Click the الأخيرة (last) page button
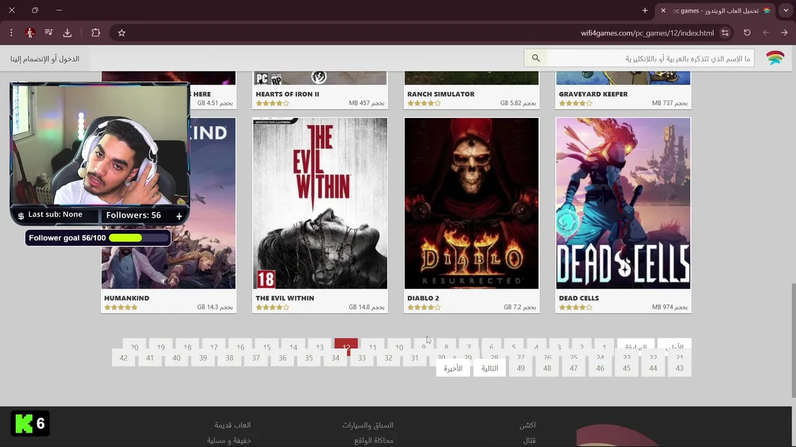The image size is (796, 447). [453, 368]
